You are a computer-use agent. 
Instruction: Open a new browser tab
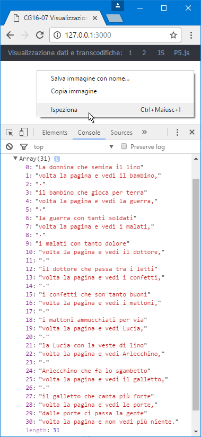(x=115, y=19)
